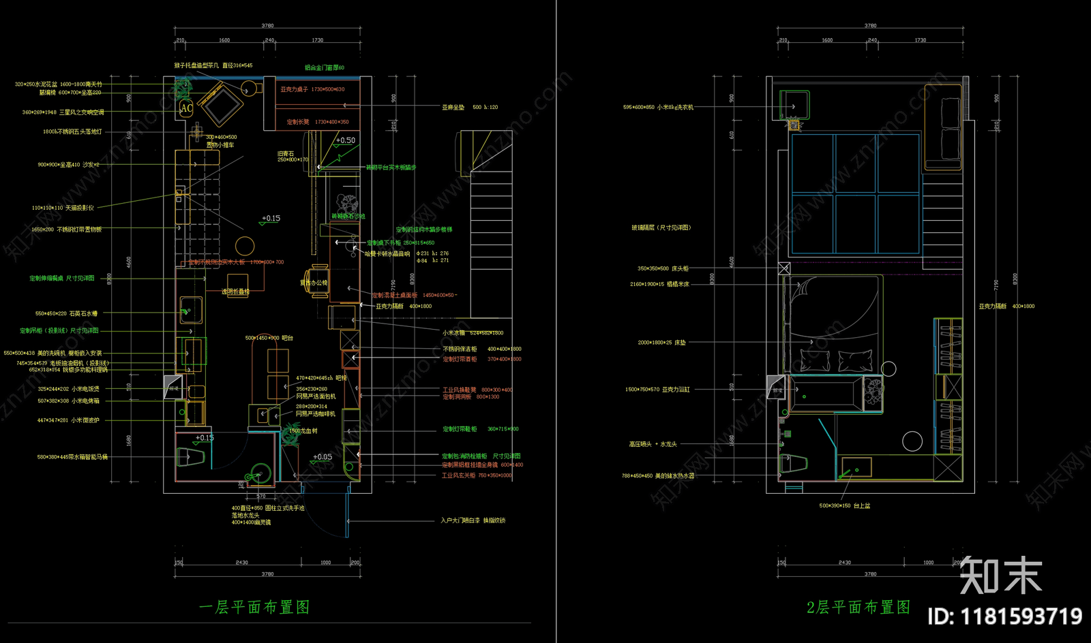Click the 2000*1800*25 床垫 annotation

click(661, 343)
